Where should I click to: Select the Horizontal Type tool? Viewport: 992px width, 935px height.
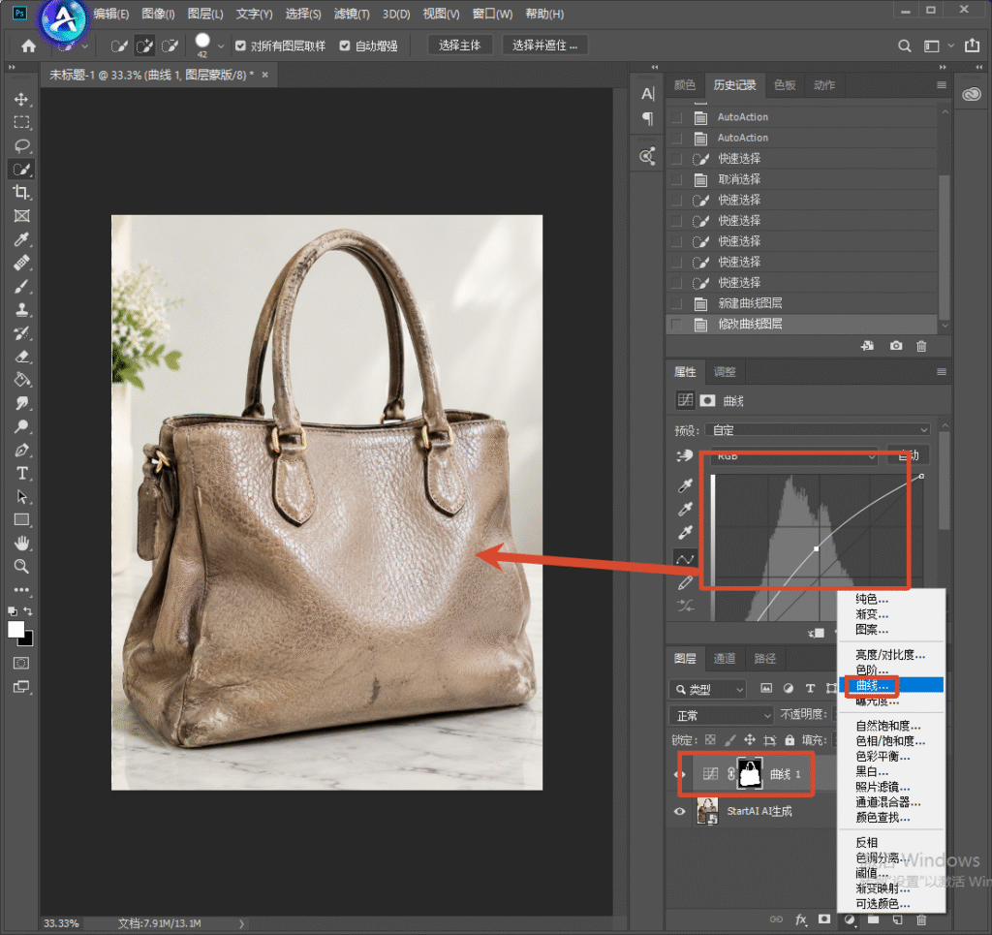[x=21, y=473]
